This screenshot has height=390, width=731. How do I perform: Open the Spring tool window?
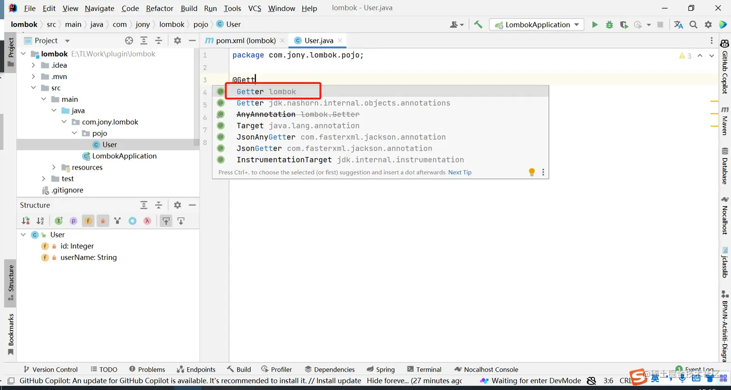click(380, 369)
